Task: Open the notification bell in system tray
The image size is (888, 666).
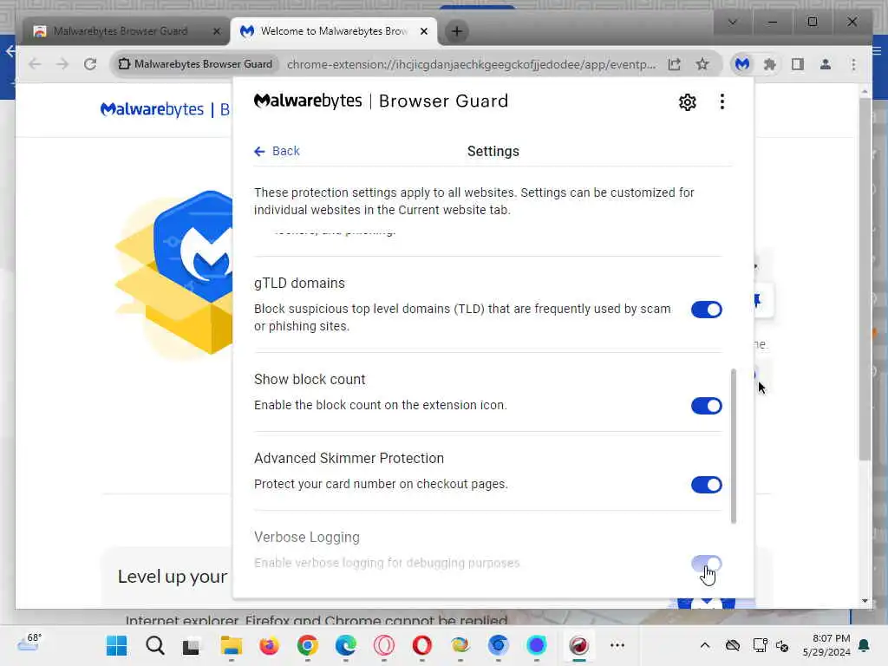Action: coord(865,645)
